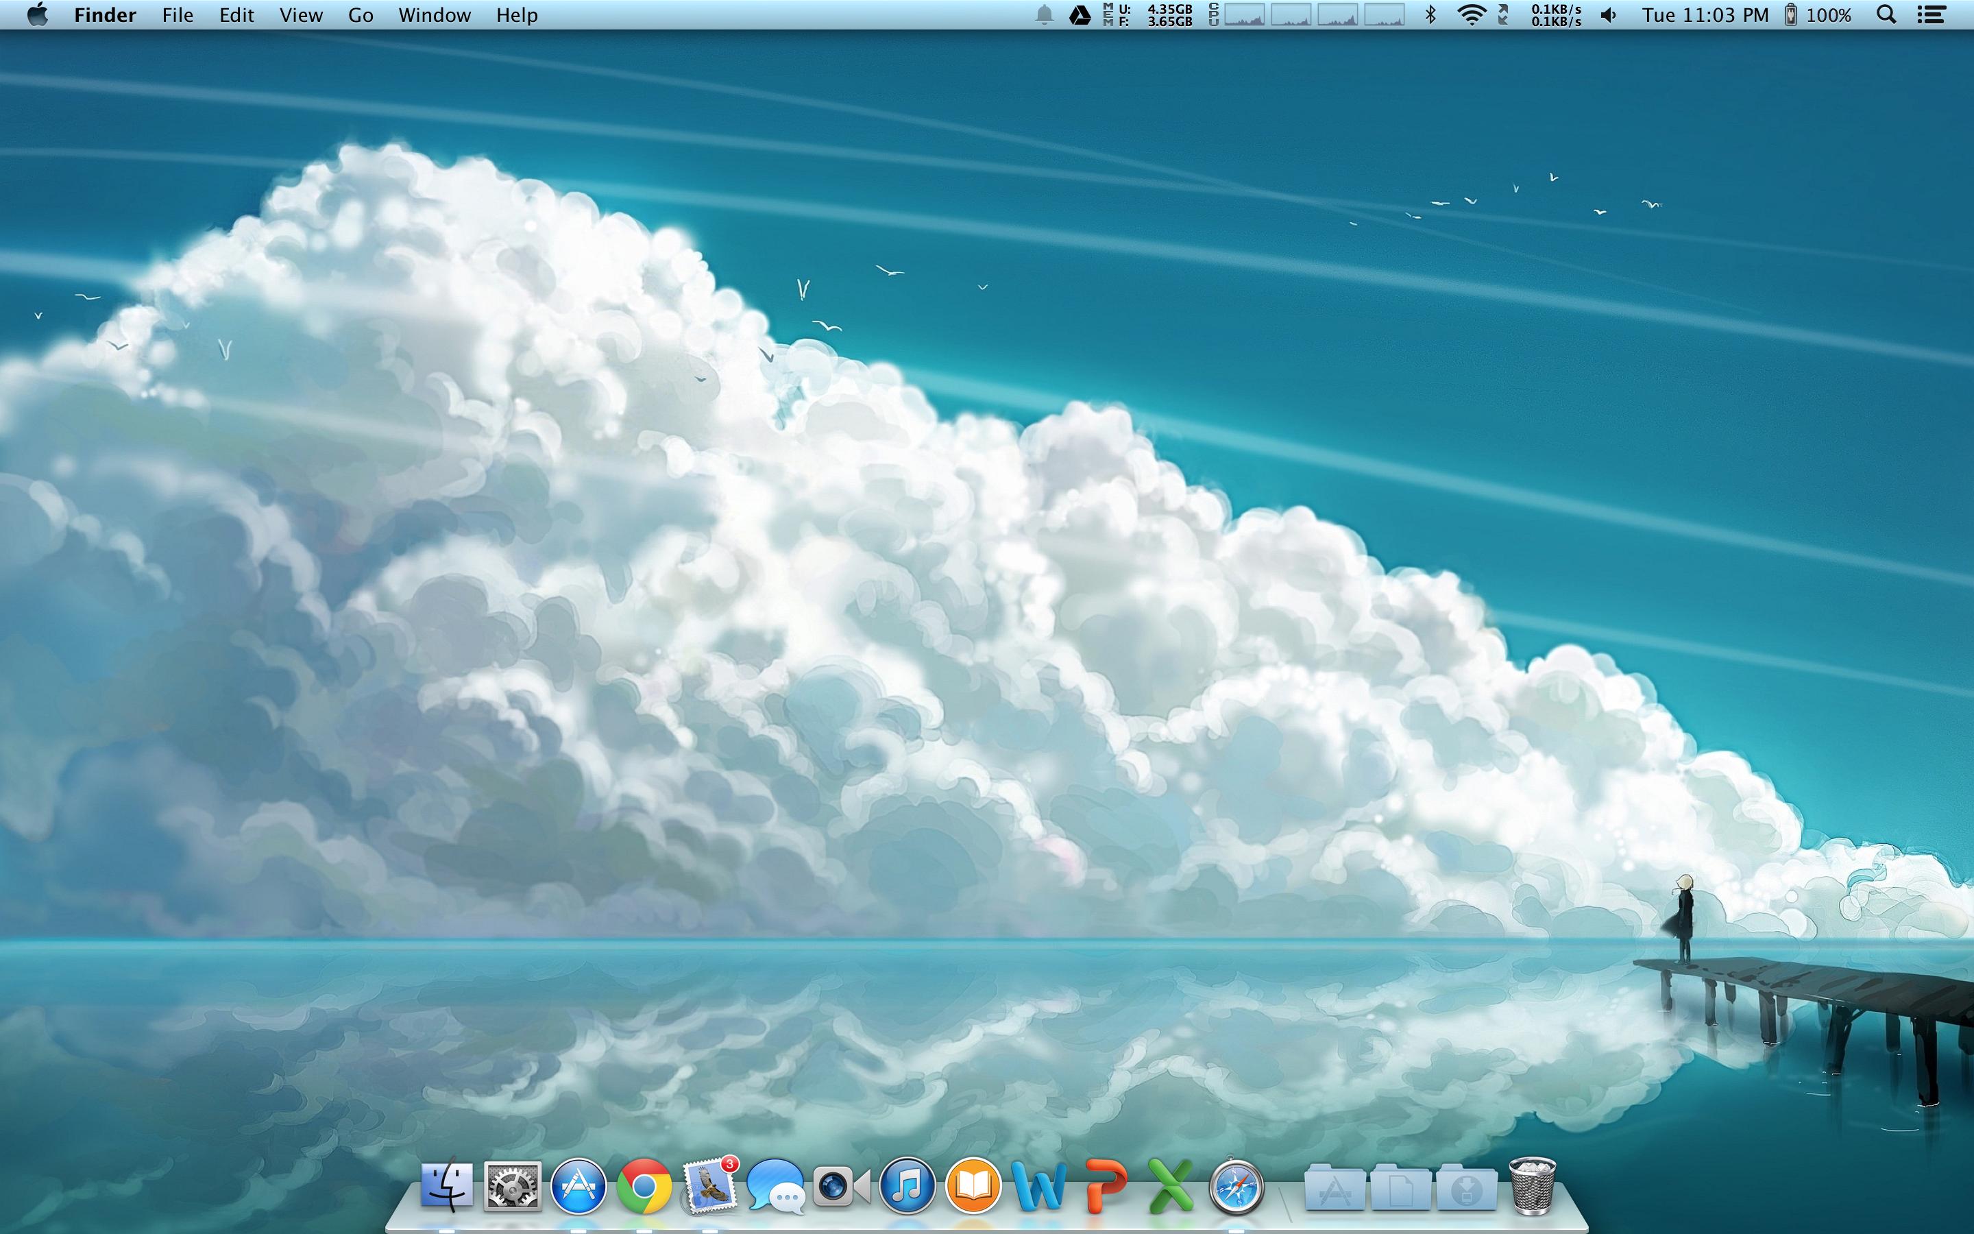1974x1234 pixels.
Task: Open the Wi-Fi status menu
Action: [x=1471, y=14]
